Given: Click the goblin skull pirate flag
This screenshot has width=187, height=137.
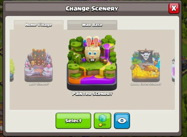Looking at the screenshot, I should pos(146,56).
